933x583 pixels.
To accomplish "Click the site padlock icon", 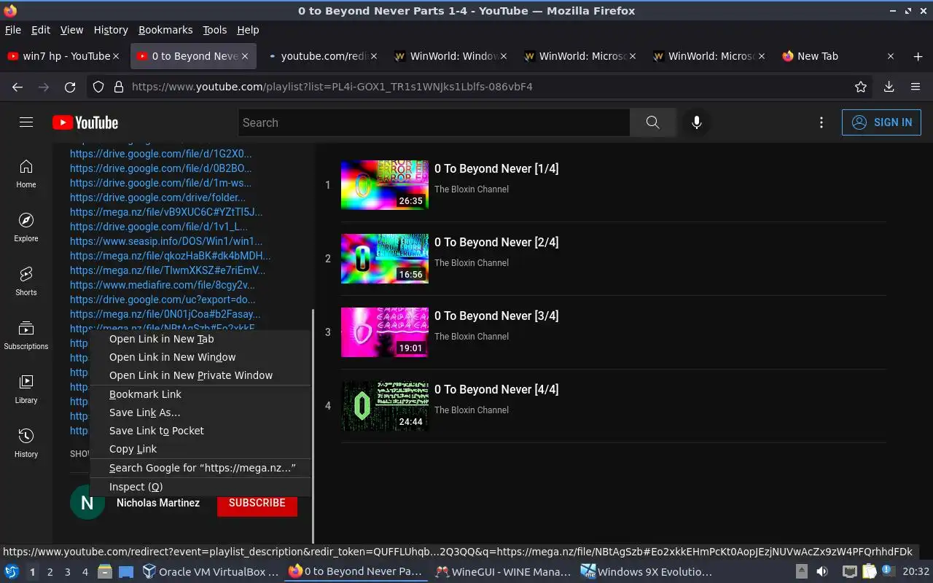I will (x=118, y=87).
